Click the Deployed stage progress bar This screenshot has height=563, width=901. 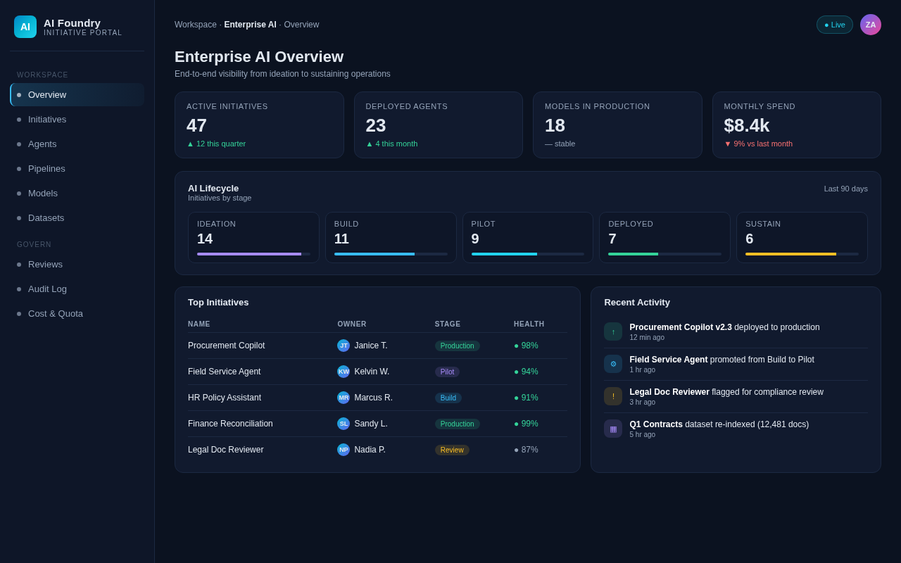coord(664,254)
